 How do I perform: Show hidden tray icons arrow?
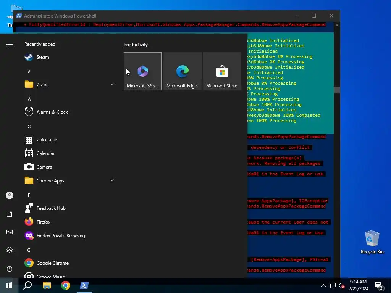point(323,285)
